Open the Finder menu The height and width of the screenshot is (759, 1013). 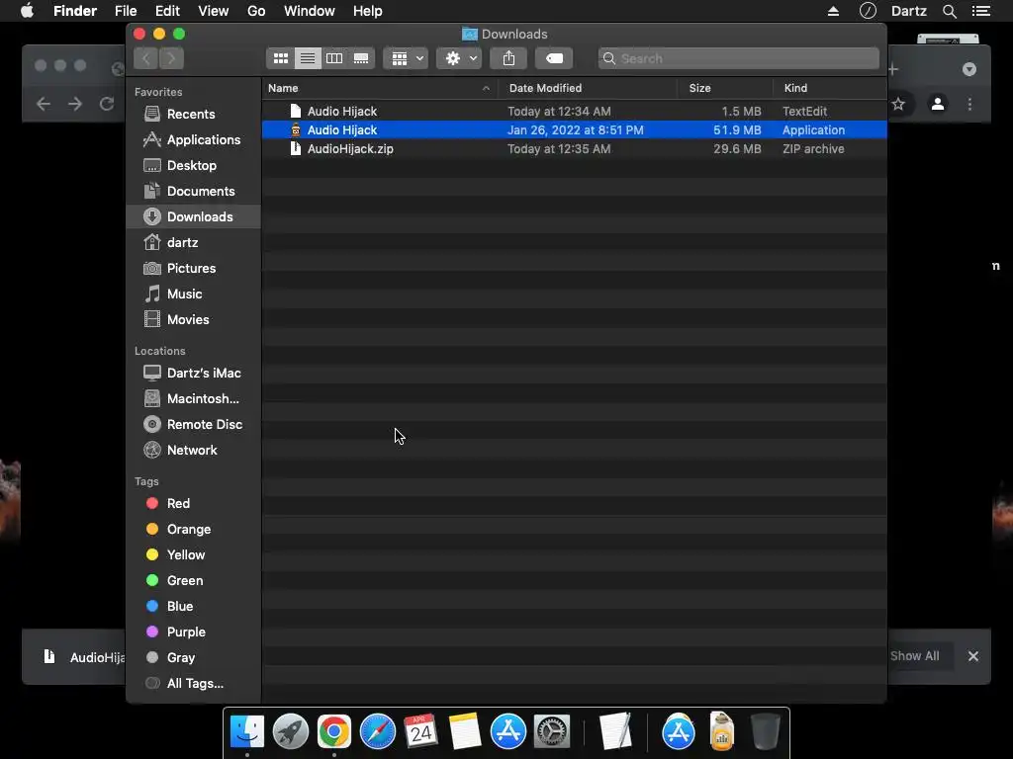[75, 11]
